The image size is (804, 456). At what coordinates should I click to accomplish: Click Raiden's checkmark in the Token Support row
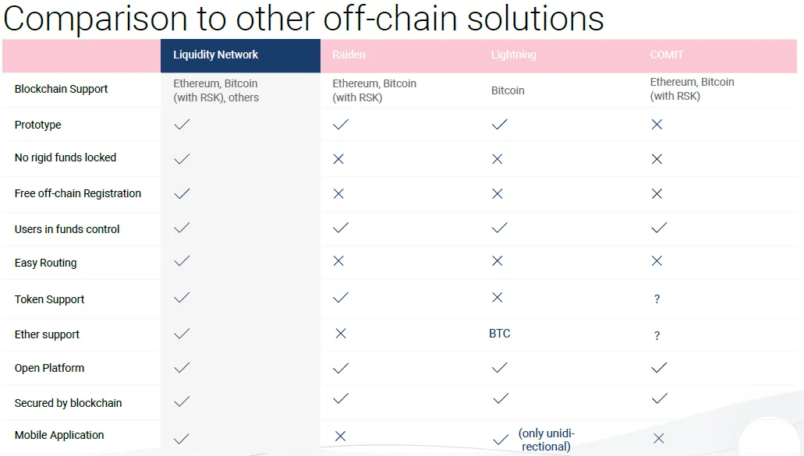point(341,298)
